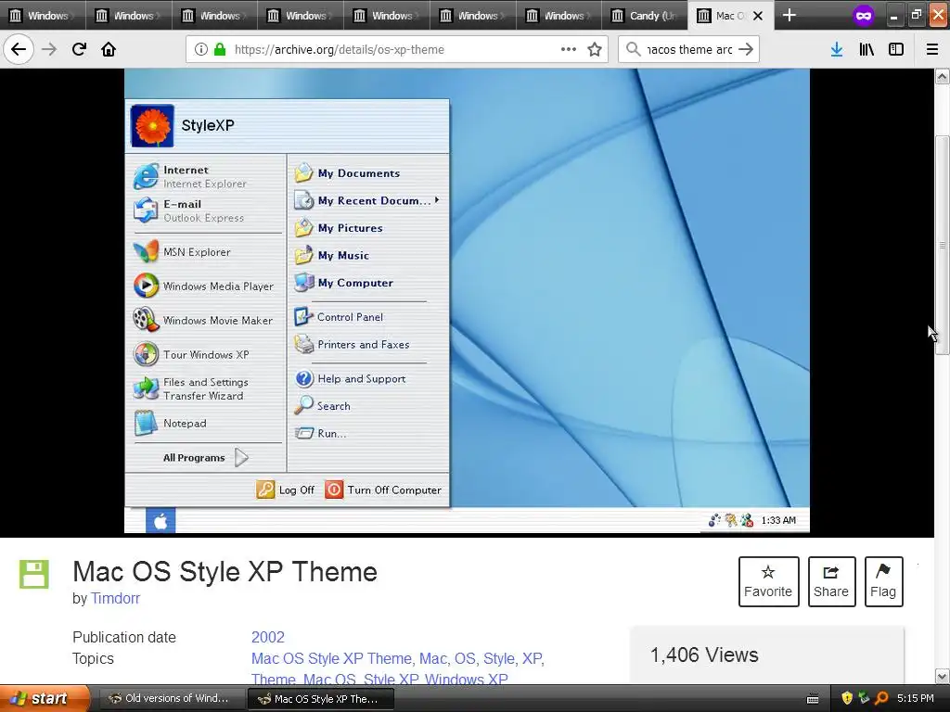This screenshot has height=712, width=950.
Task: Click the Mac OS theme screenshot preview image
Action: (x=467, y=301)
